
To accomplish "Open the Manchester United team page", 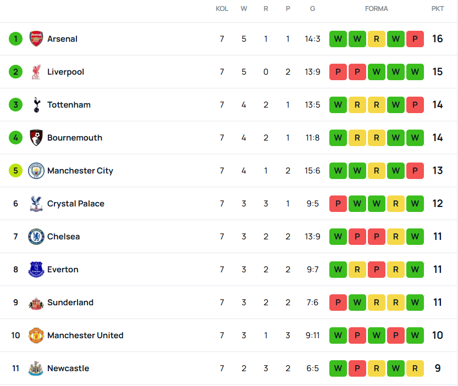I will (85, 335).
